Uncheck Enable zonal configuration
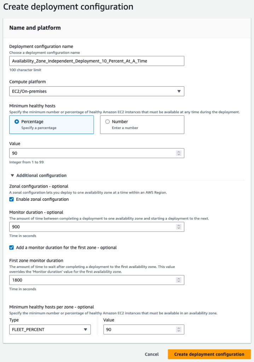 click(12, 199)
